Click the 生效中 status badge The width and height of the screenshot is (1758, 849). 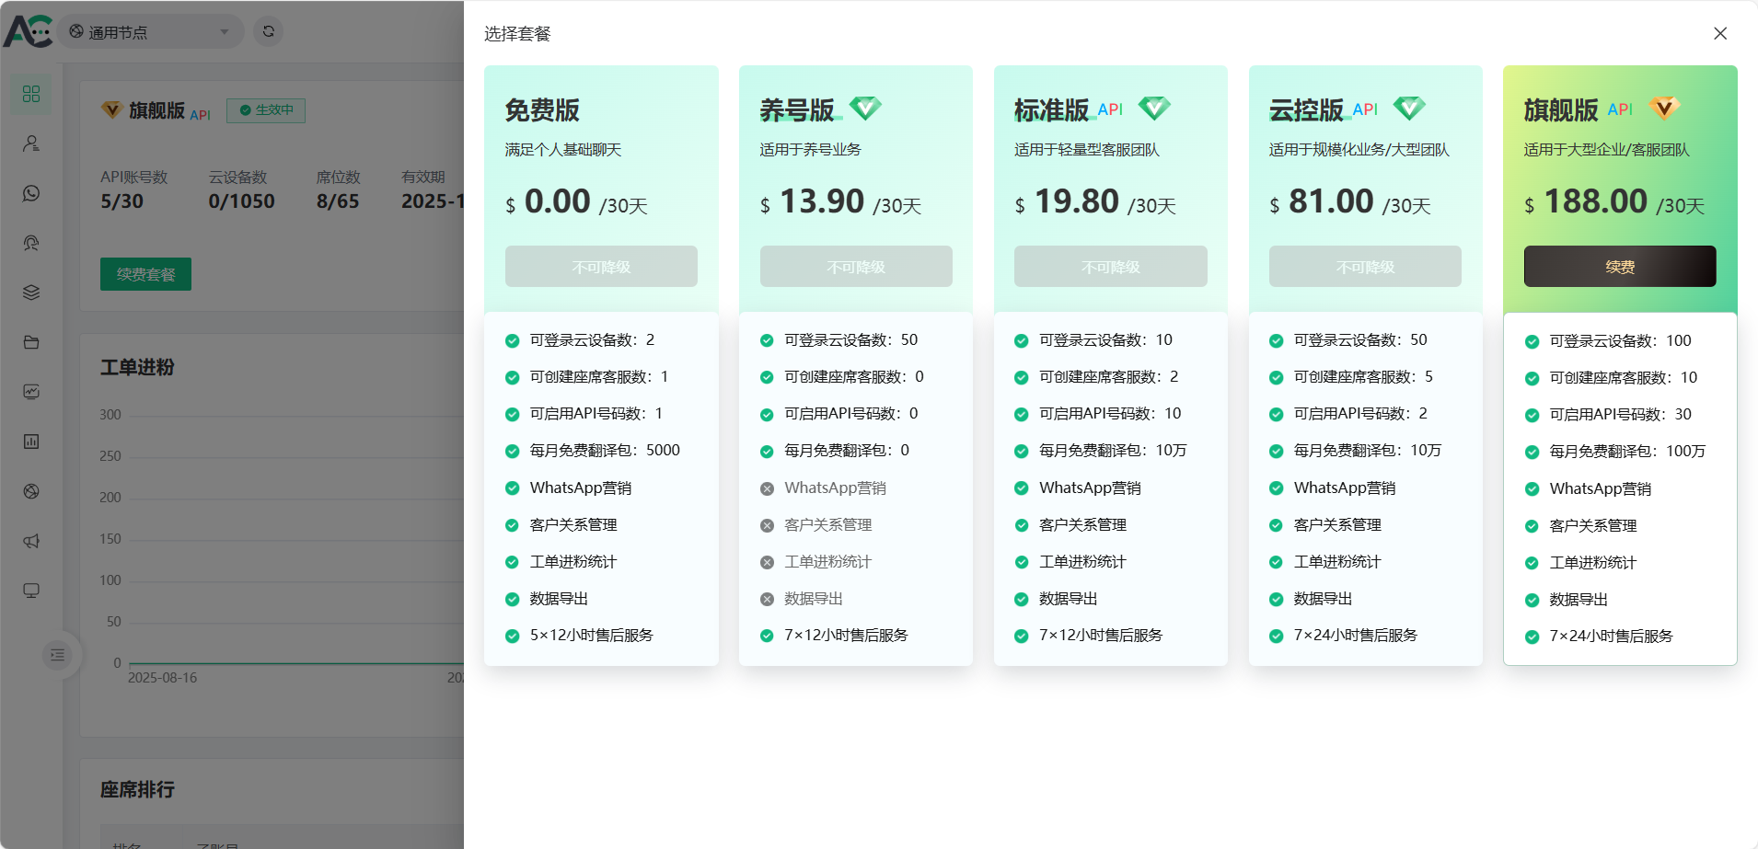tap(266, 110)
